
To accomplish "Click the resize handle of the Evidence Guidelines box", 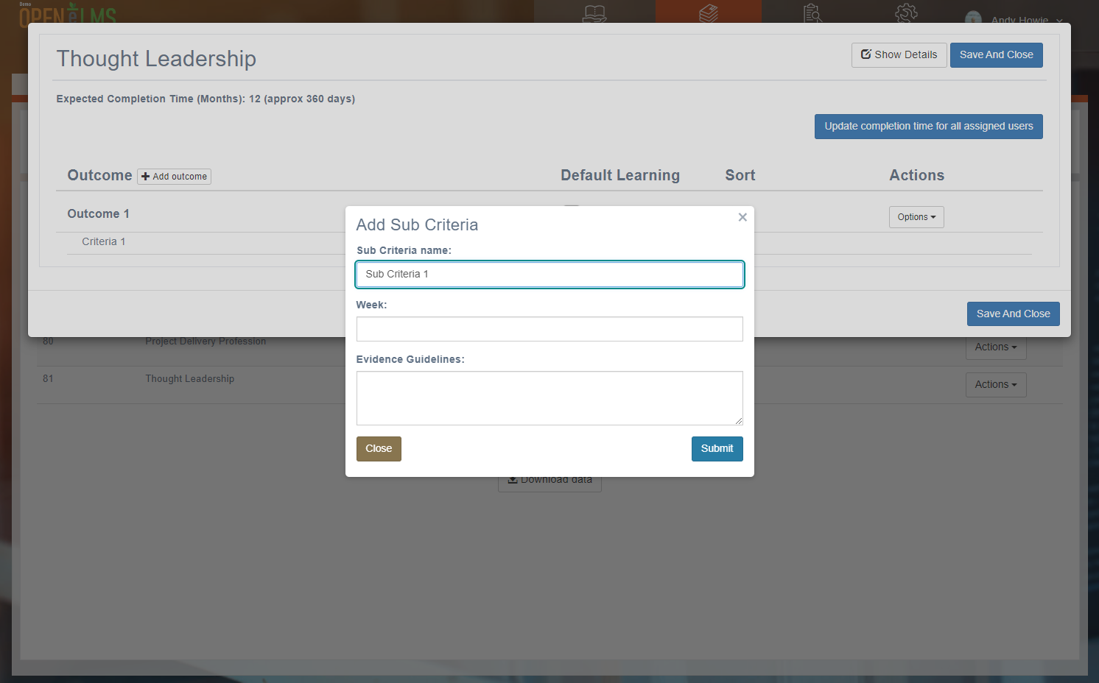I will click(738, 421).
